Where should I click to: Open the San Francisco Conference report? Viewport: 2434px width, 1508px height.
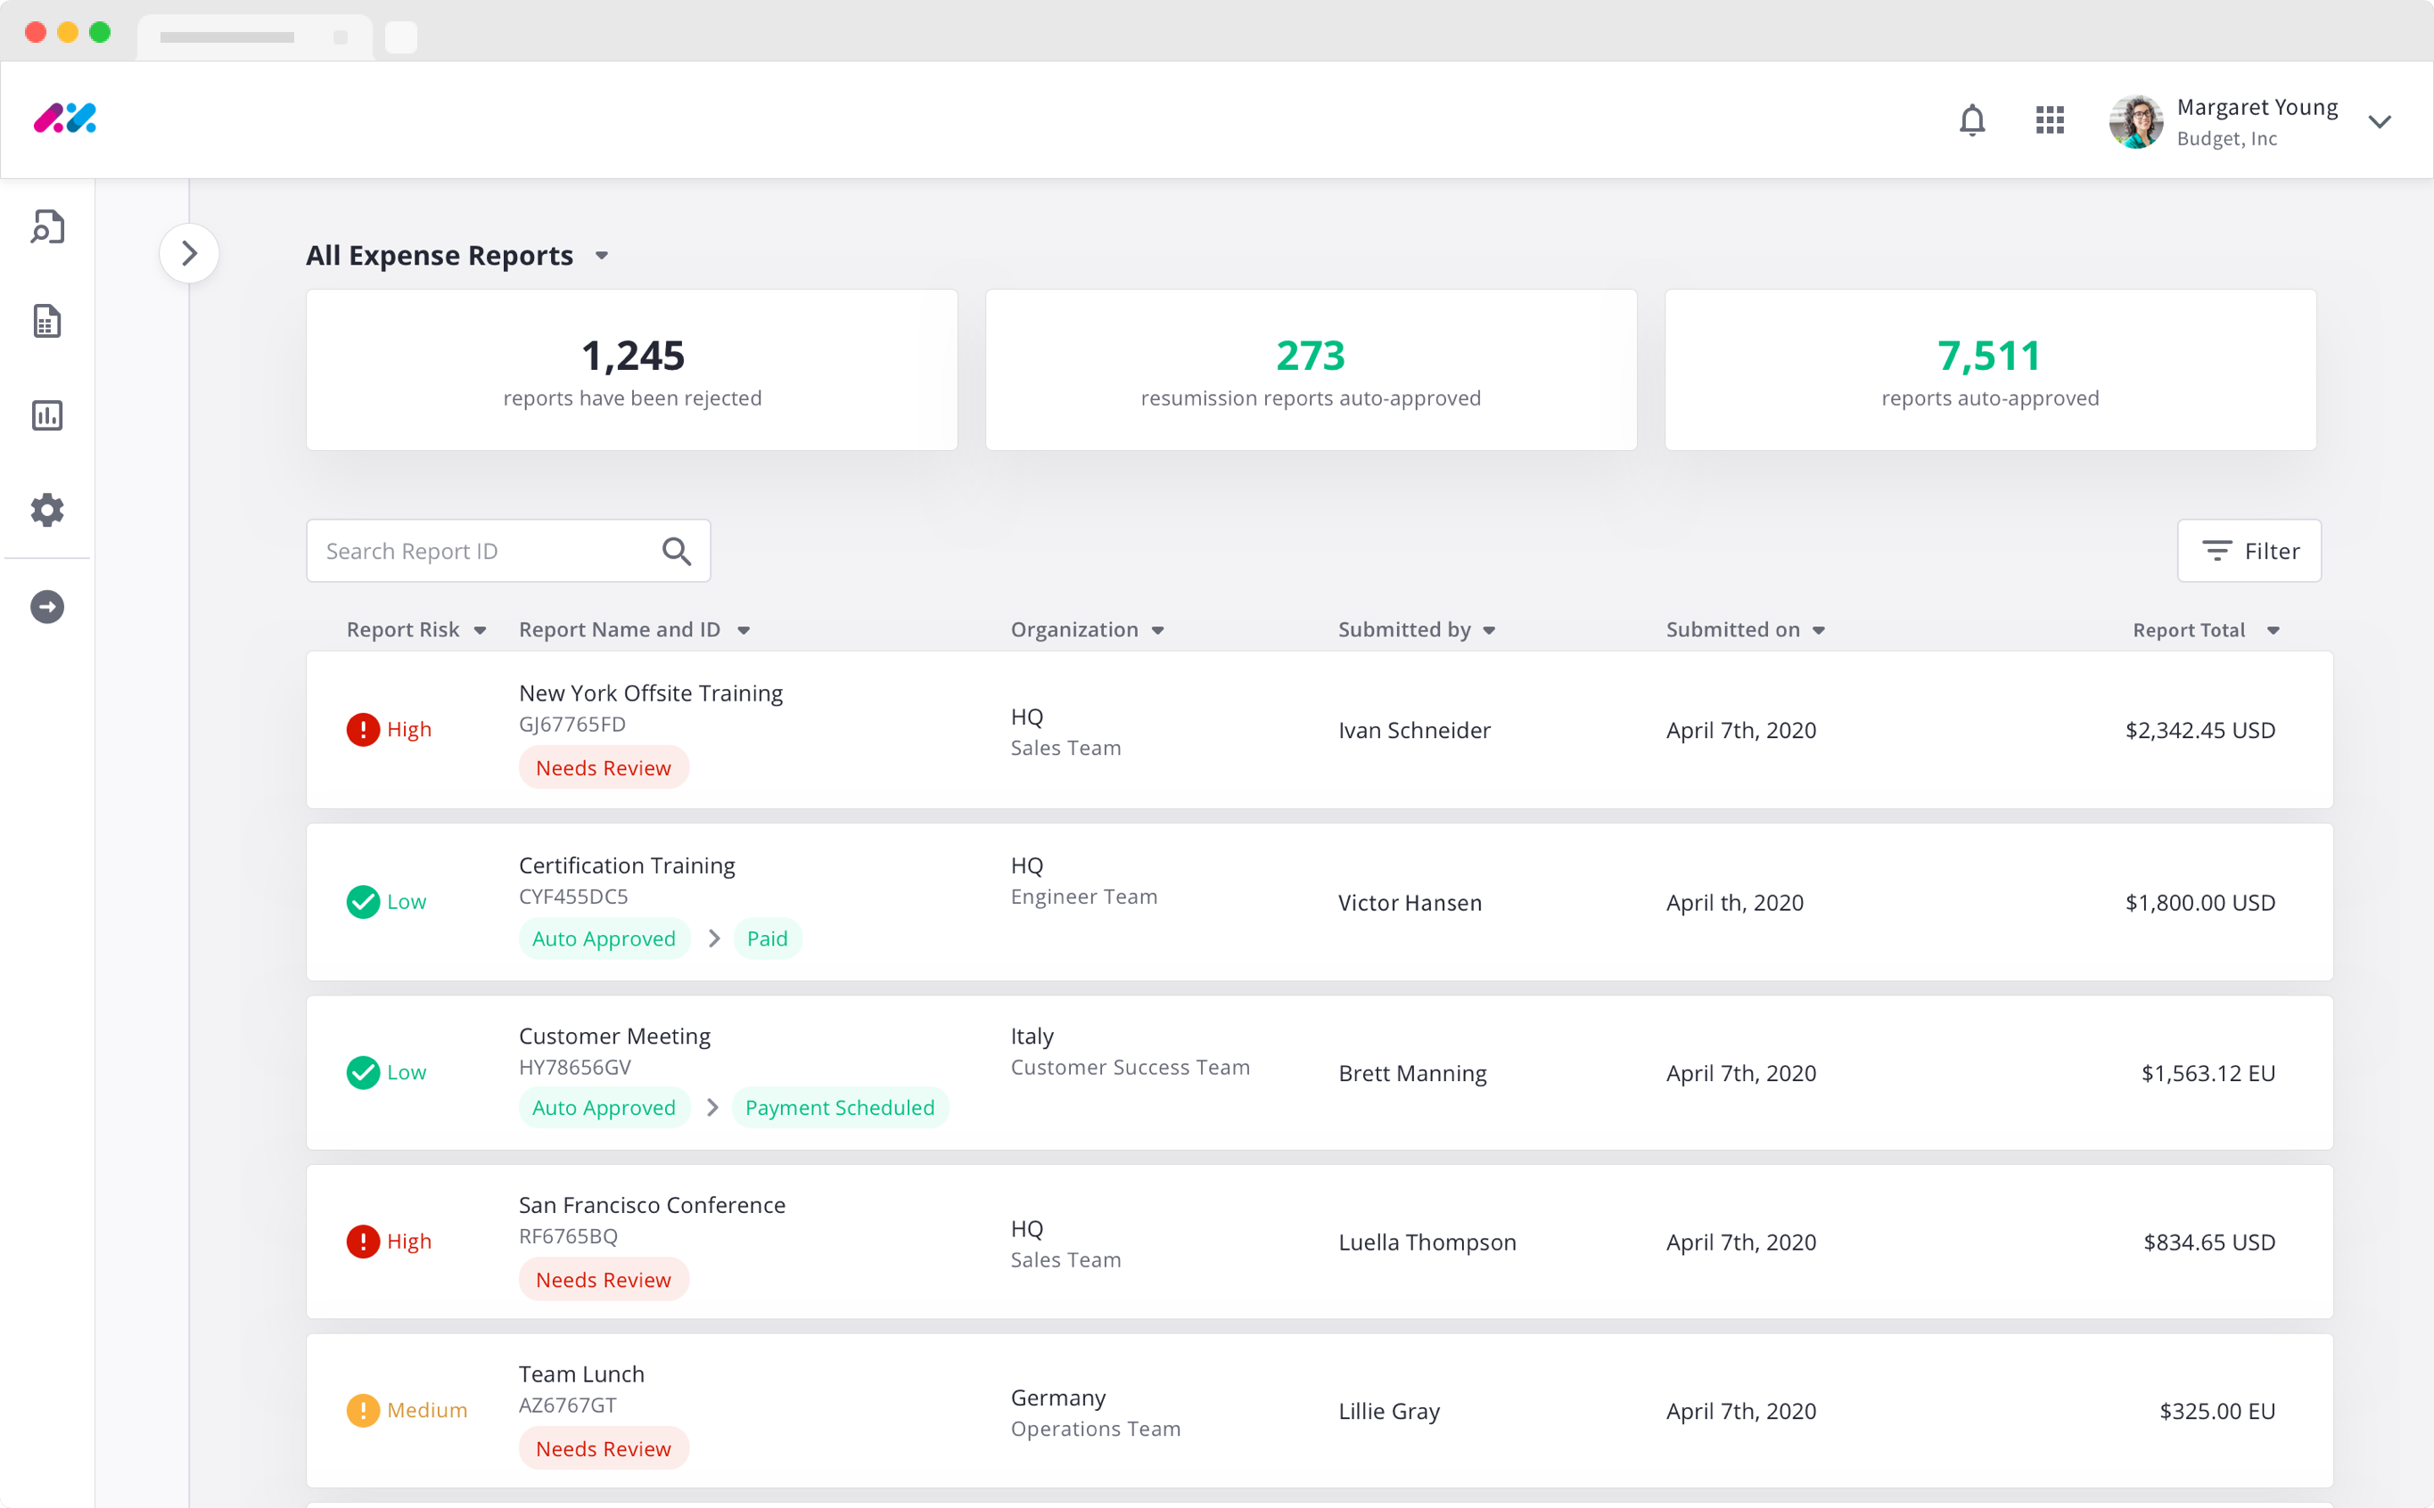(653, 1205)
